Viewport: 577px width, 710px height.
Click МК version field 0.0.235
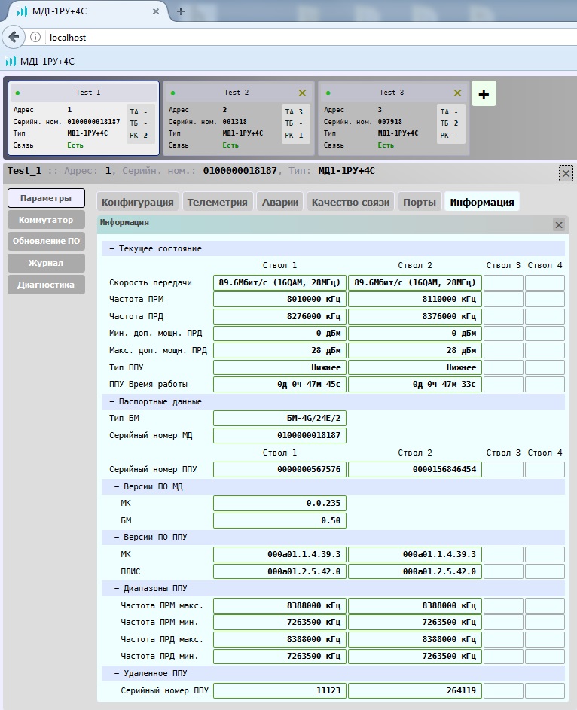[x=279, y=503]
